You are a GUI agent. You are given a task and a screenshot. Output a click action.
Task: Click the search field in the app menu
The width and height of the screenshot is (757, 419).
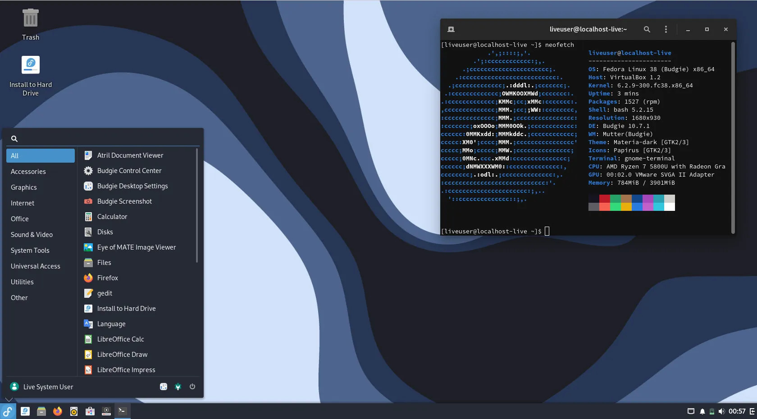tap(103, 138)
